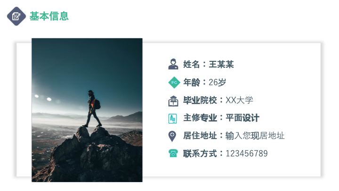This screenshot has height=191, width=339.
Task: Select the 基本信息 heading text
Action: (49, 16)
